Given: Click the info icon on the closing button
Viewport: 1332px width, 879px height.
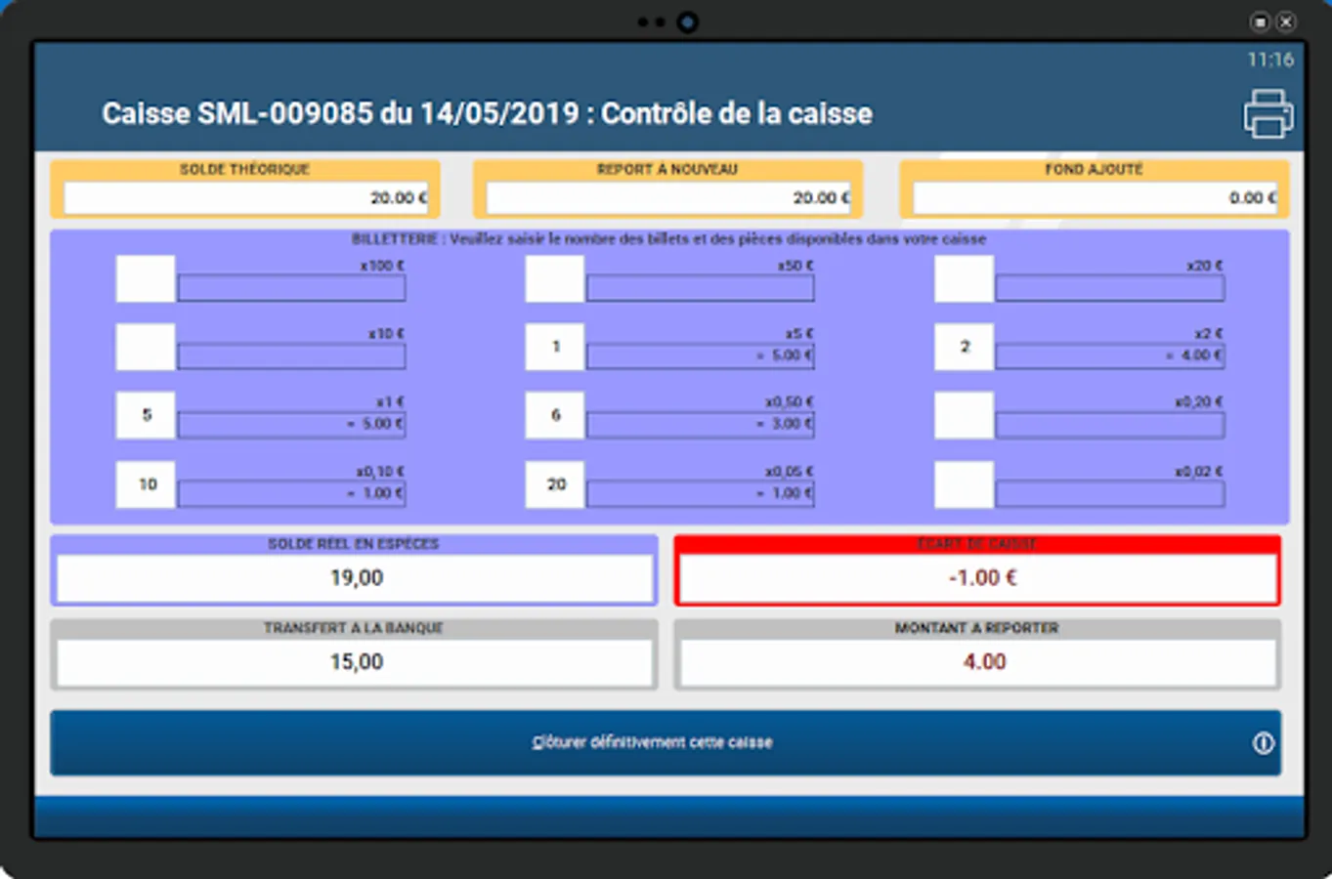Looking at the screenshot, I should tap(1264, 743).
